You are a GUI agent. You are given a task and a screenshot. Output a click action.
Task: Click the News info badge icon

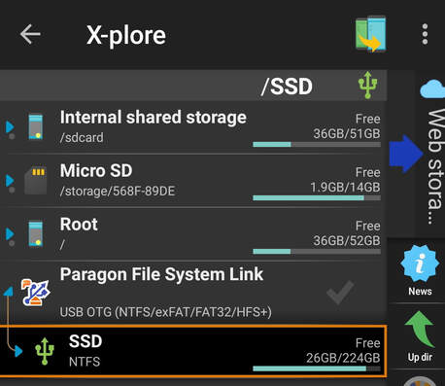click(420, 263)
